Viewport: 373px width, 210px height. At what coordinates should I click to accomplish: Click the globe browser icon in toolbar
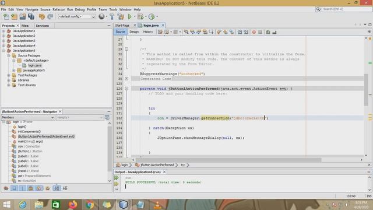101,16
